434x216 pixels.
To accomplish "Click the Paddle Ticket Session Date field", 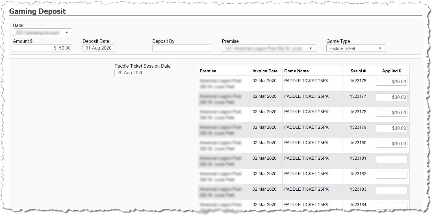I will (x=130, y=73).
